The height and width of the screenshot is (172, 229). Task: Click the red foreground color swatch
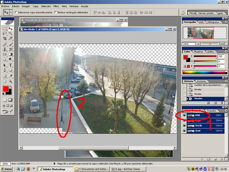click(6, 89)
